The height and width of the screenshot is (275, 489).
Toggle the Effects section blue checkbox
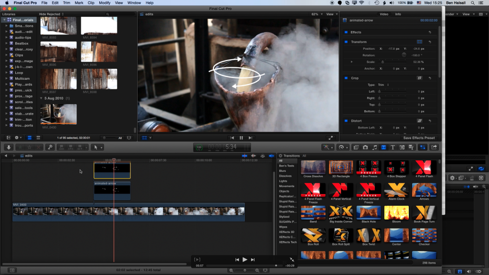click(x=346, y=32)
